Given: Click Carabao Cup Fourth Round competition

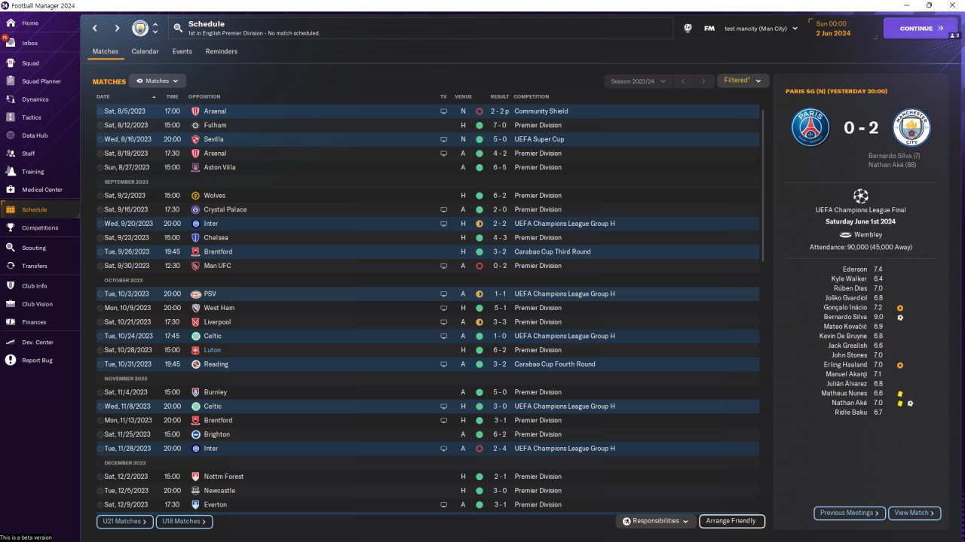Looking at the screenshot, I should coord(555,364).
